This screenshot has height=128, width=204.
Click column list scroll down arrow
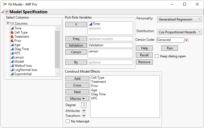[x=57, y=74]
